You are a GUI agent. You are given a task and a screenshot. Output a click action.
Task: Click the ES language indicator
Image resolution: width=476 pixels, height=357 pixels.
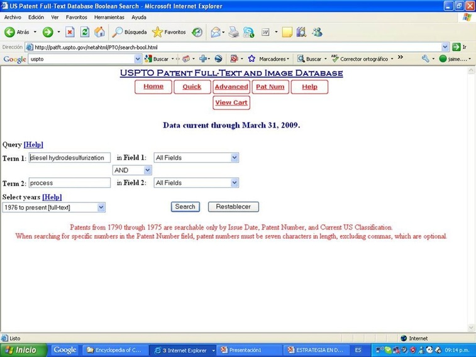[x=358, y=350]
